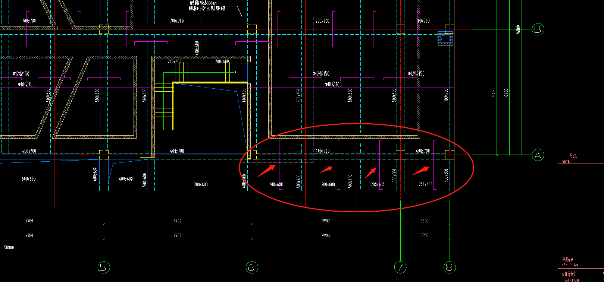Select the yellow column at axis 5 and B

(104, 29)
